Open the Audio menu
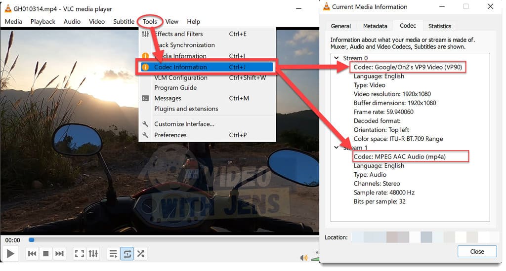 (x=72, y=22)
